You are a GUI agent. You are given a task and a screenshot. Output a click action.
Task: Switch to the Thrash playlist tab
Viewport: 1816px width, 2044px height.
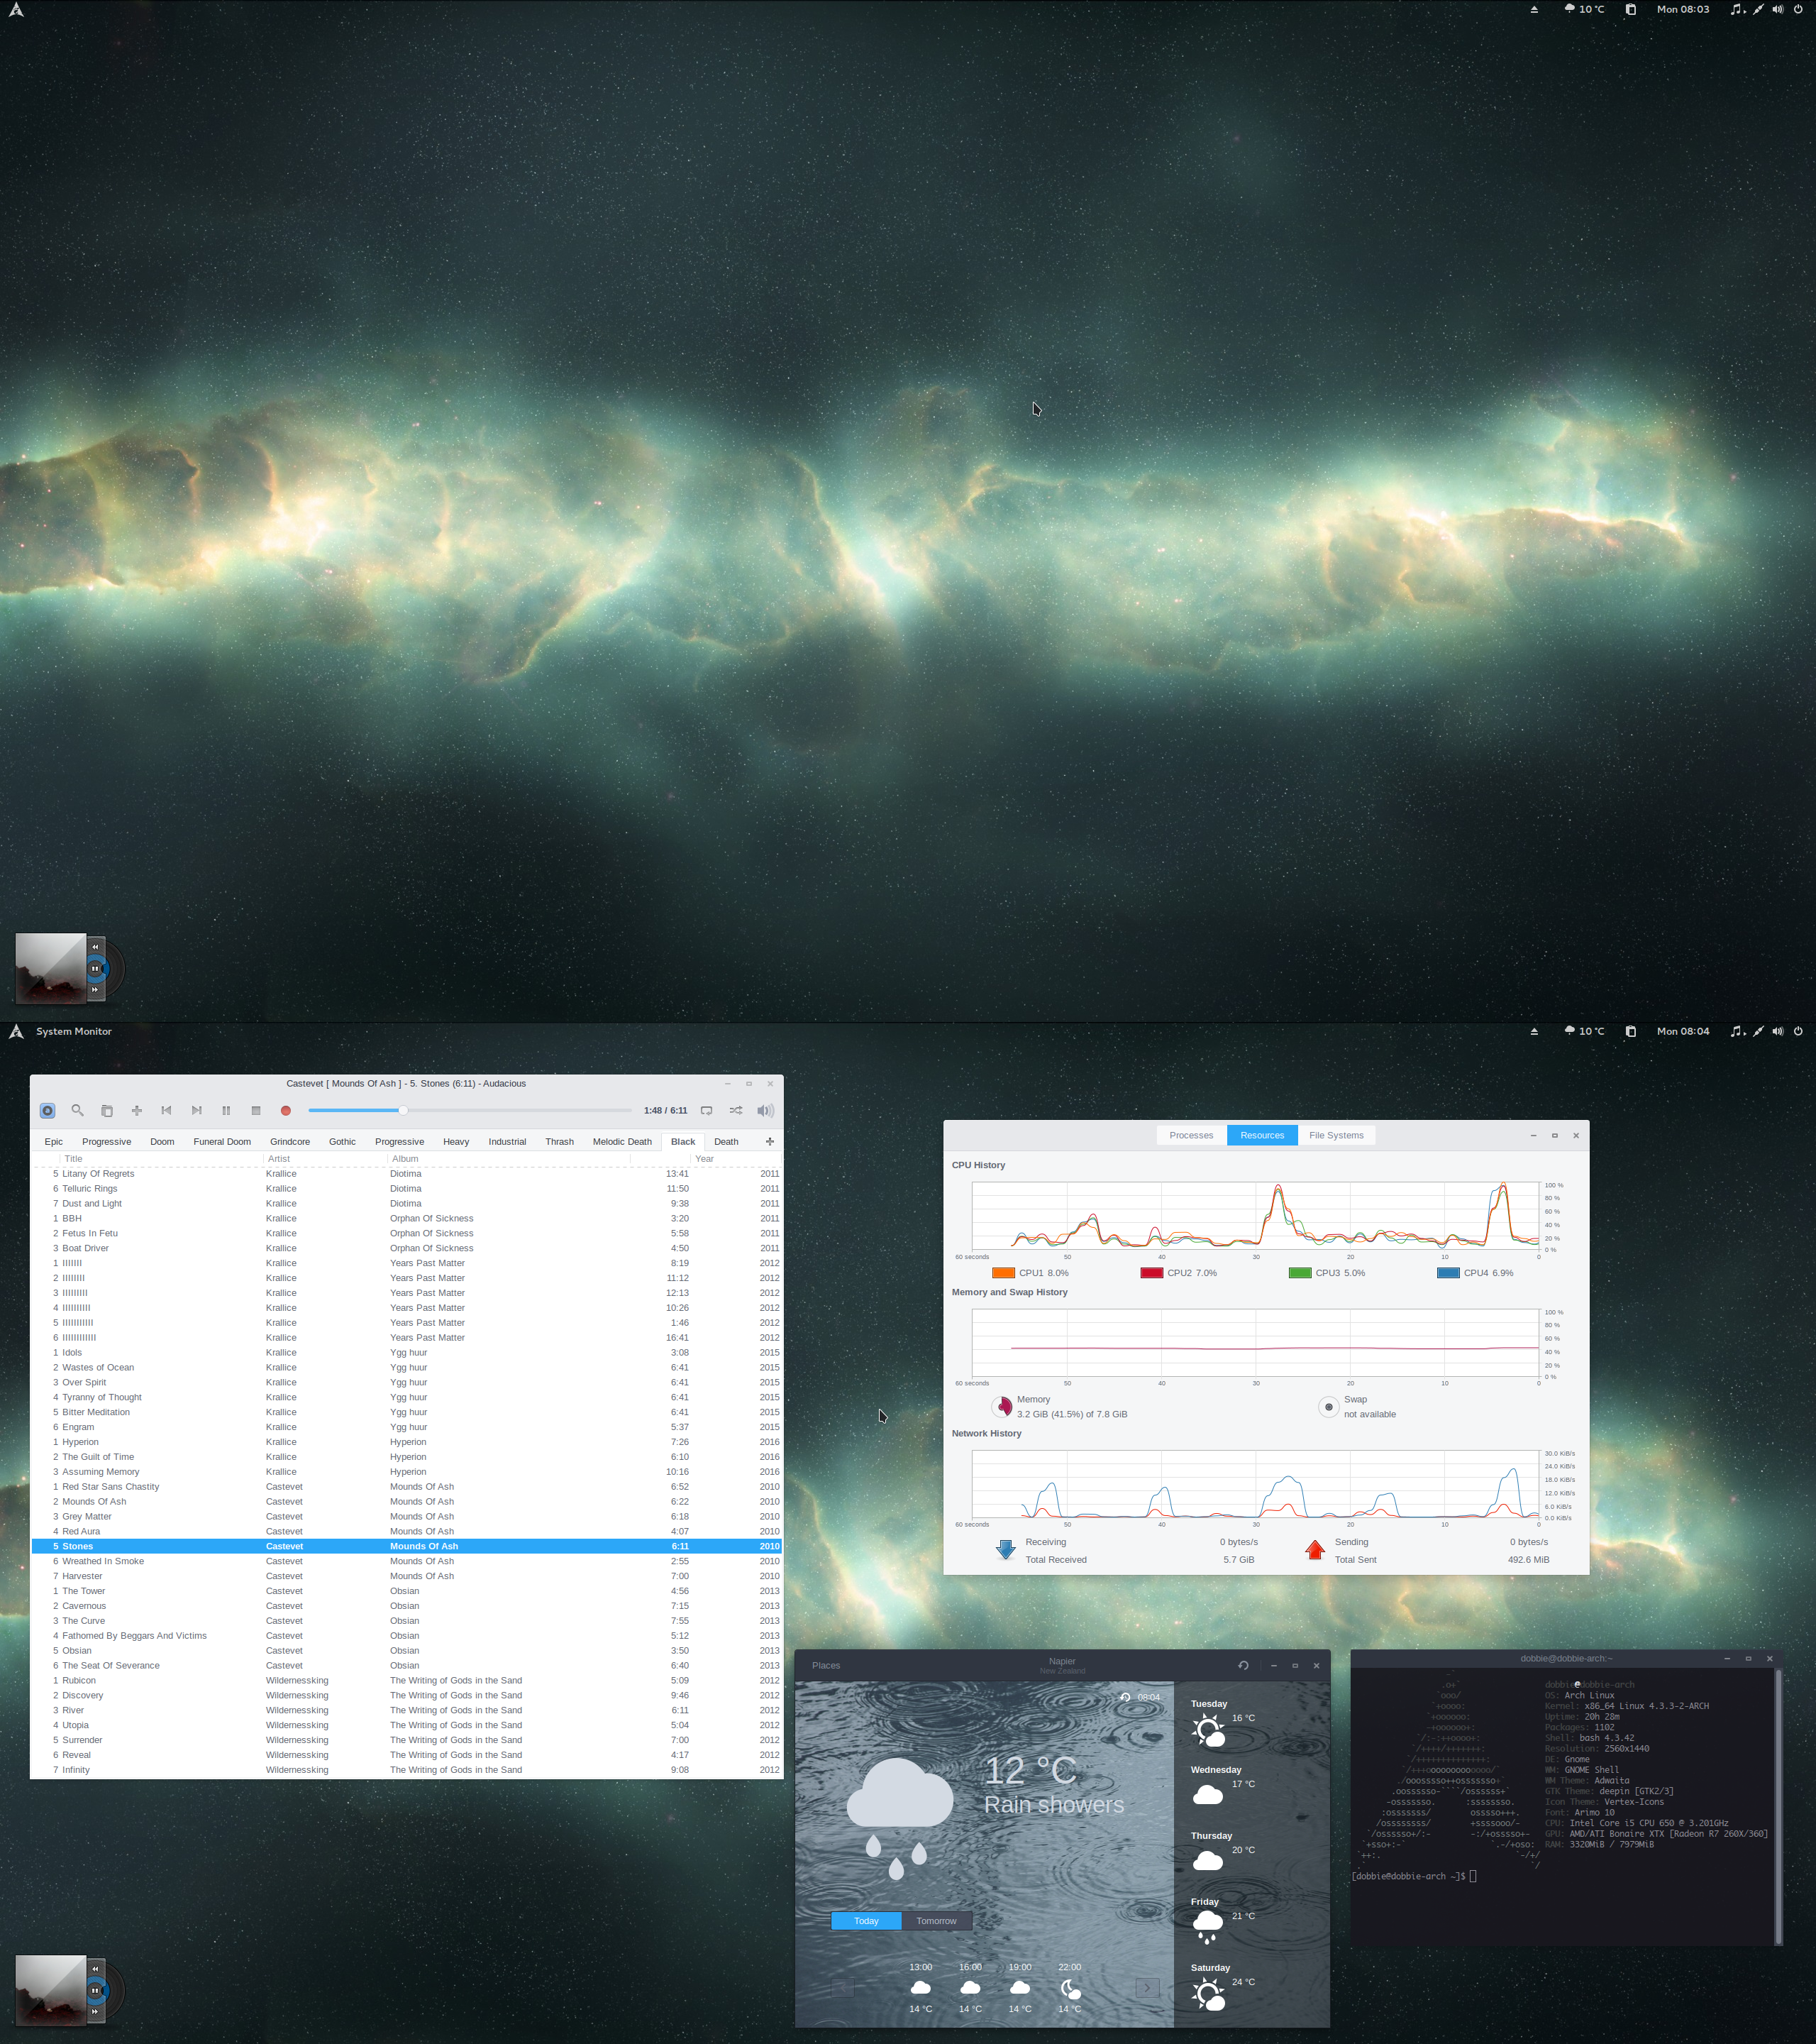click(x=560, y=1141)
